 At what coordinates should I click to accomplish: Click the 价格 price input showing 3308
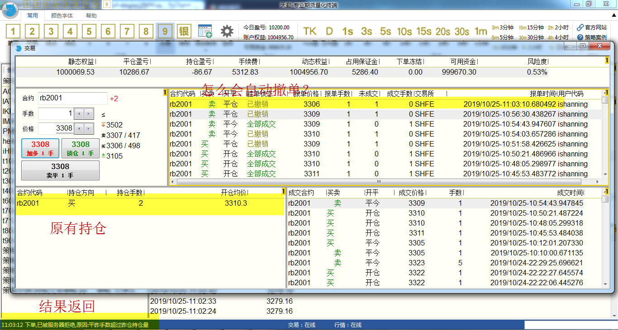click(56, 128)
